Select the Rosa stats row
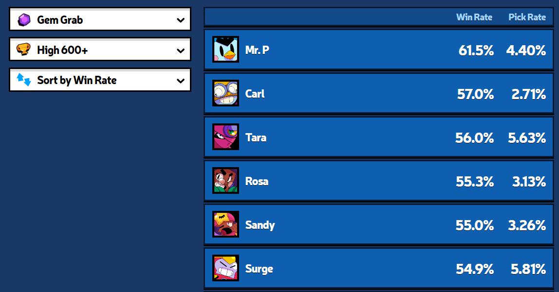This screenshot has width=559, height=292. pos(379,181)
